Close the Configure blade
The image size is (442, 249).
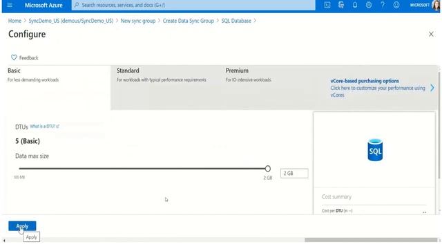tap(431, 34)
